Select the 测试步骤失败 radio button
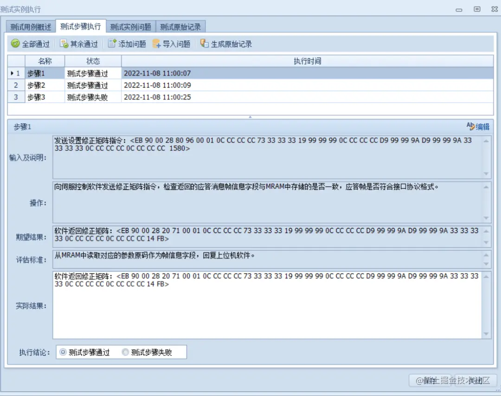This screenshot has width=501, height=396. pos(125,352)
